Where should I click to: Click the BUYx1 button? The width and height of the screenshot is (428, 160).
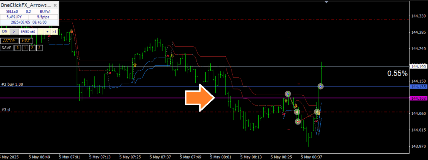coord(45,11)
